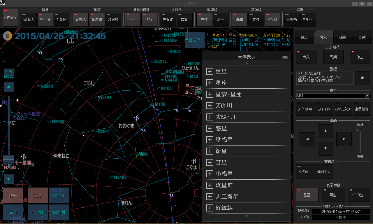Screen dimensions: 373x224
Task: Toggle 子午線 meridian line
Action: (x=272, y=20)
